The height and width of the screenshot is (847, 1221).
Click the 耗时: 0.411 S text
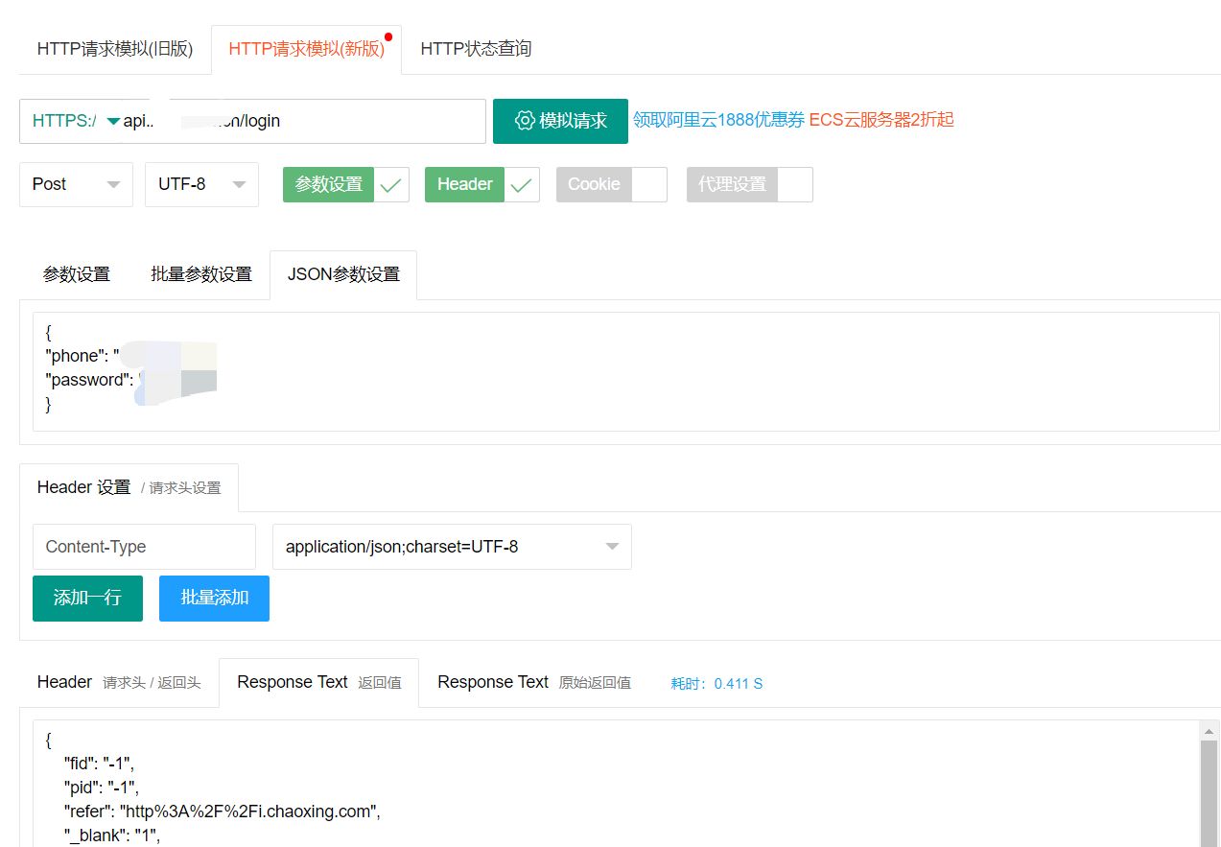coord(716,684)
